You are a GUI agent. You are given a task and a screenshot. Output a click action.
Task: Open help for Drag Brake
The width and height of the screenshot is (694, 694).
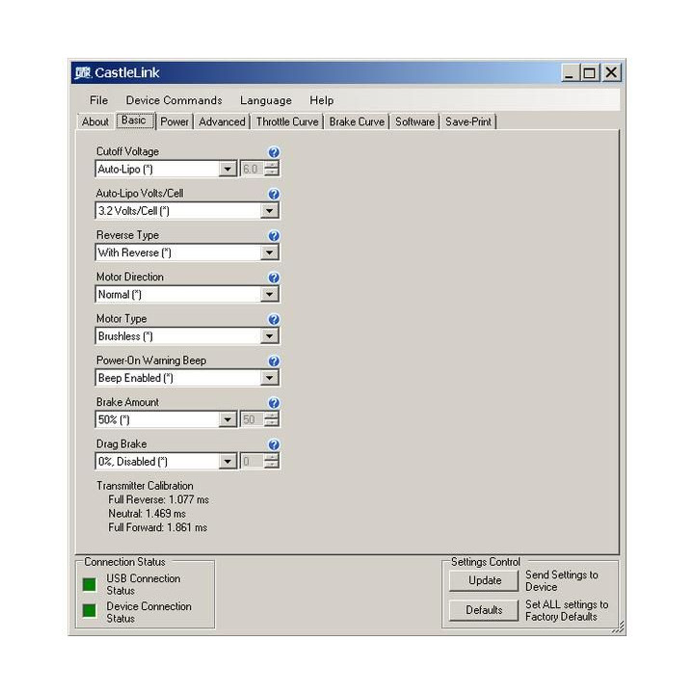[x=274, y=444]
